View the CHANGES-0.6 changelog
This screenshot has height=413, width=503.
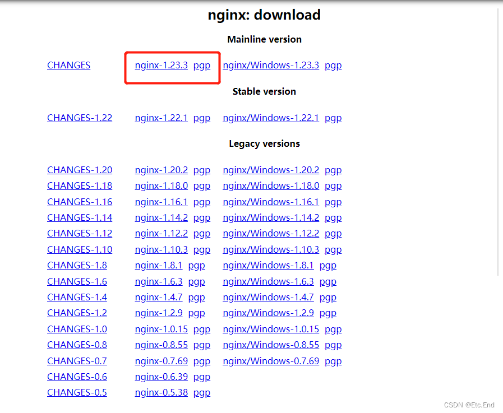77,377
